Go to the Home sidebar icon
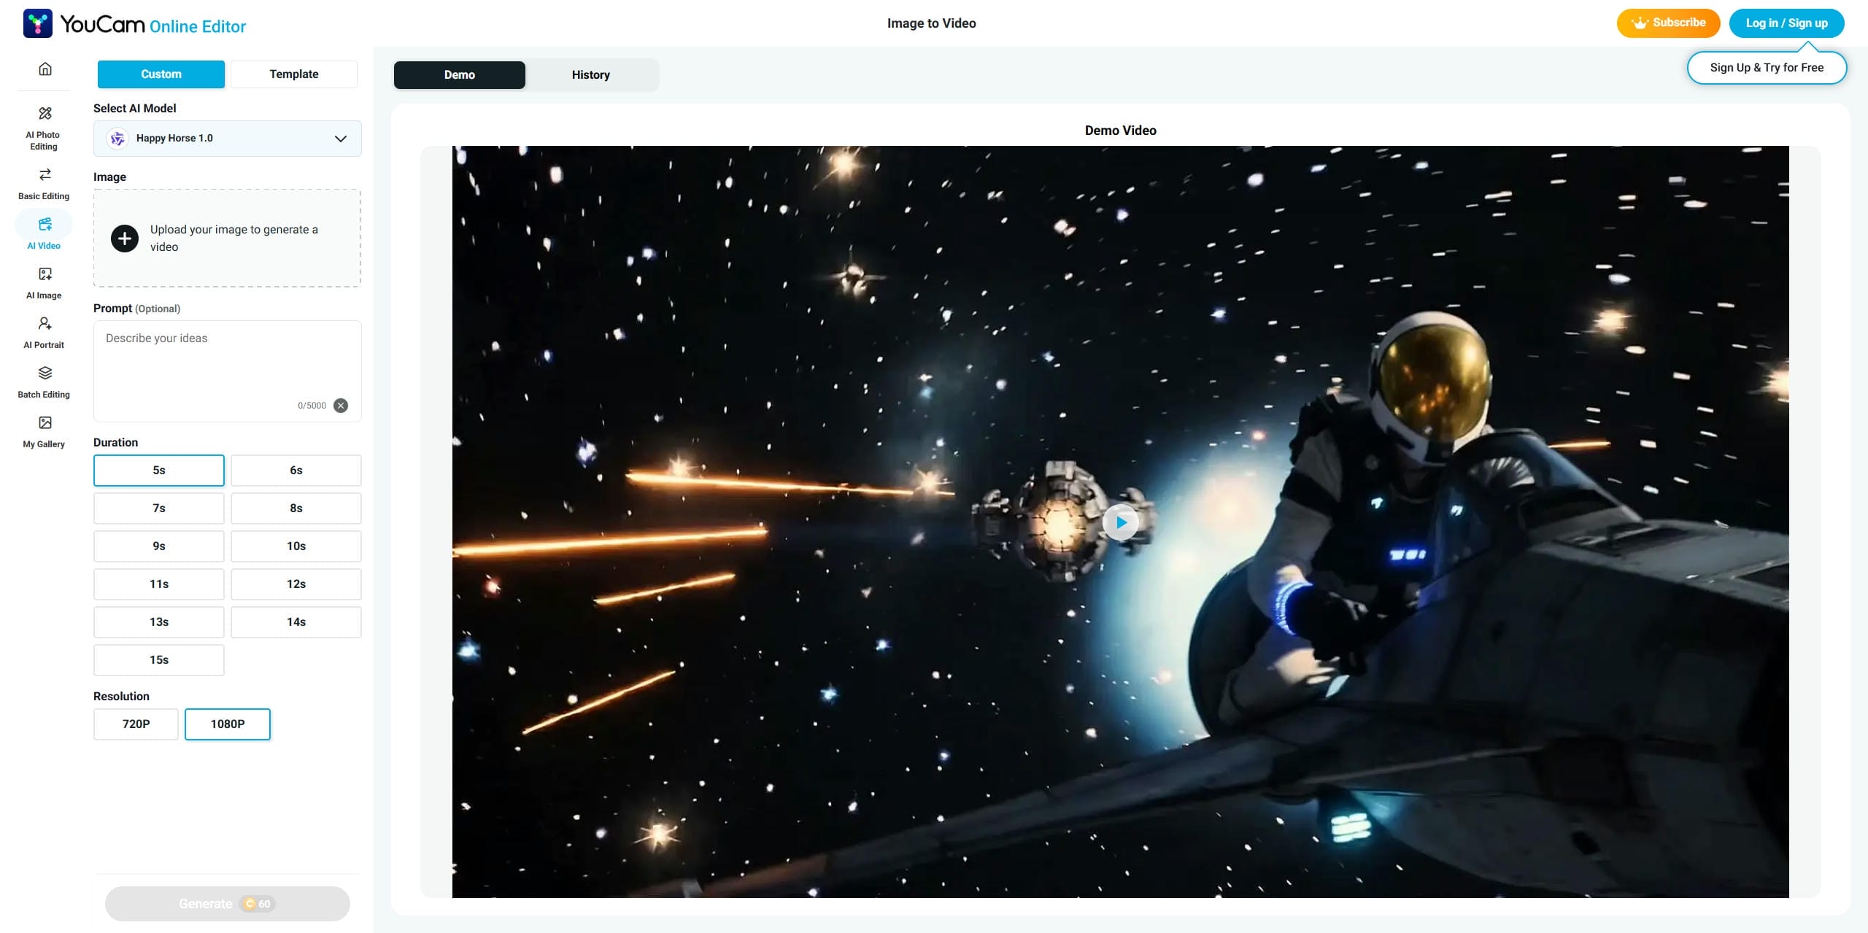Screen dimensions: 1868x933 (x=45, y=69)
